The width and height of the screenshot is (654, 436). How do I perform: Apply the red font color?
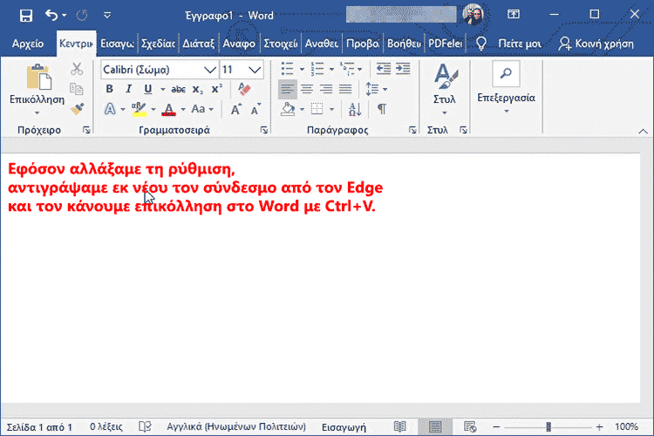pyautogui.click(x=169, y=109)
